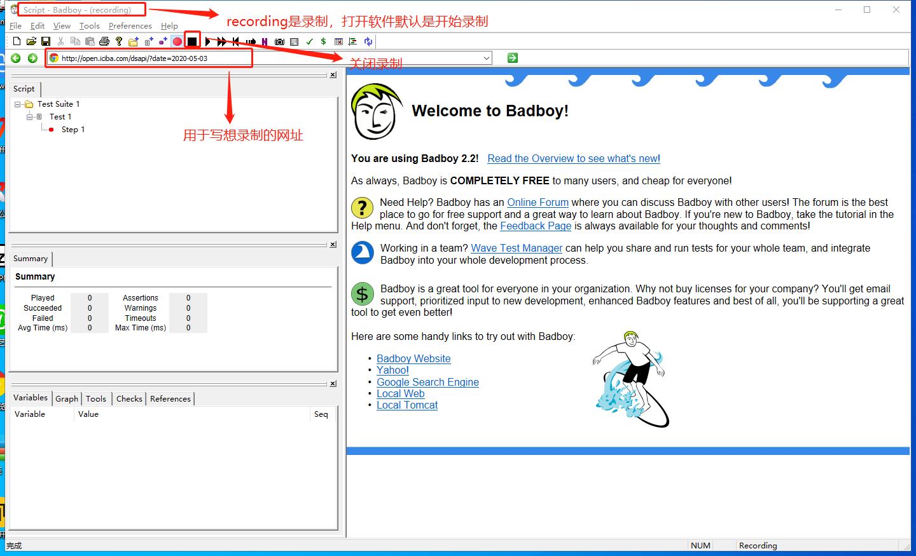Click the Value column header
This screenshot has height=556, width=916.
click(191, 414)
